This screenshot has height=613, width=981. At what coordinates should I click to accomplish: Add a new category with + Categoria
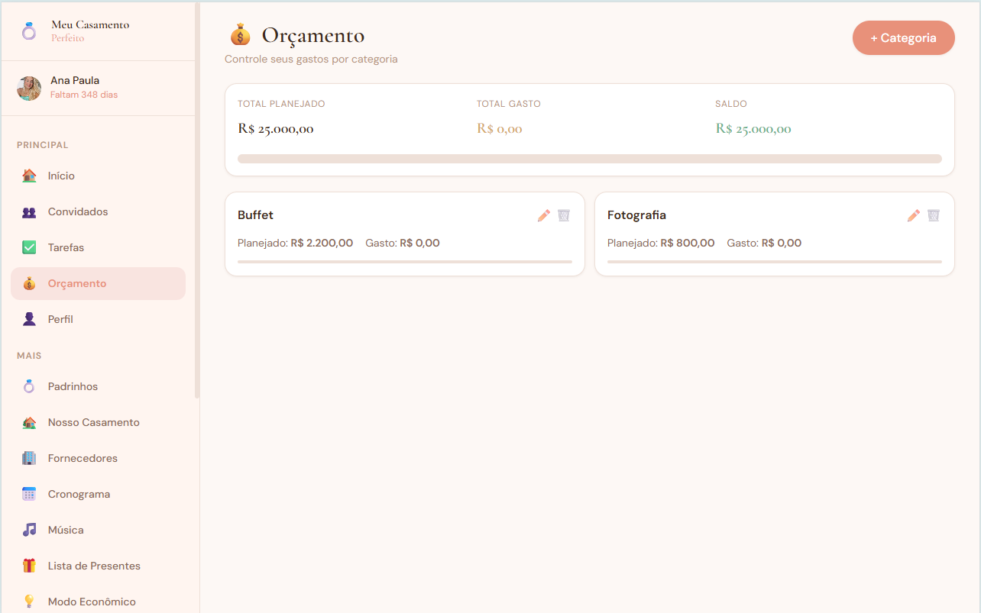tap(904, 38)
